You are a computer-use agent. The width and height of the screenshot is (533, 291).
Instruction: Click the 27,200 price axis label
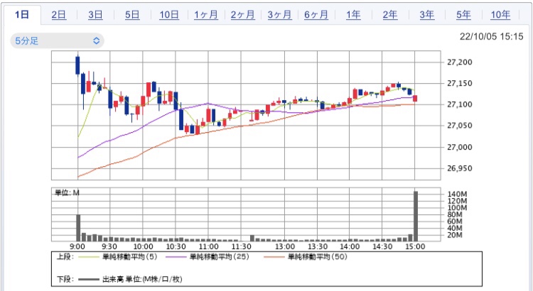(459, 62)
